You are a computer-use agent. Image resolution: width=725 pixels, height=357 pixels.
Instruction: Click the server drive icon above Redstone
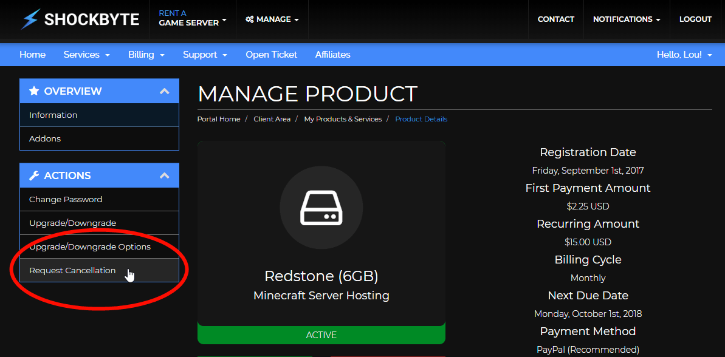point(321,208)
